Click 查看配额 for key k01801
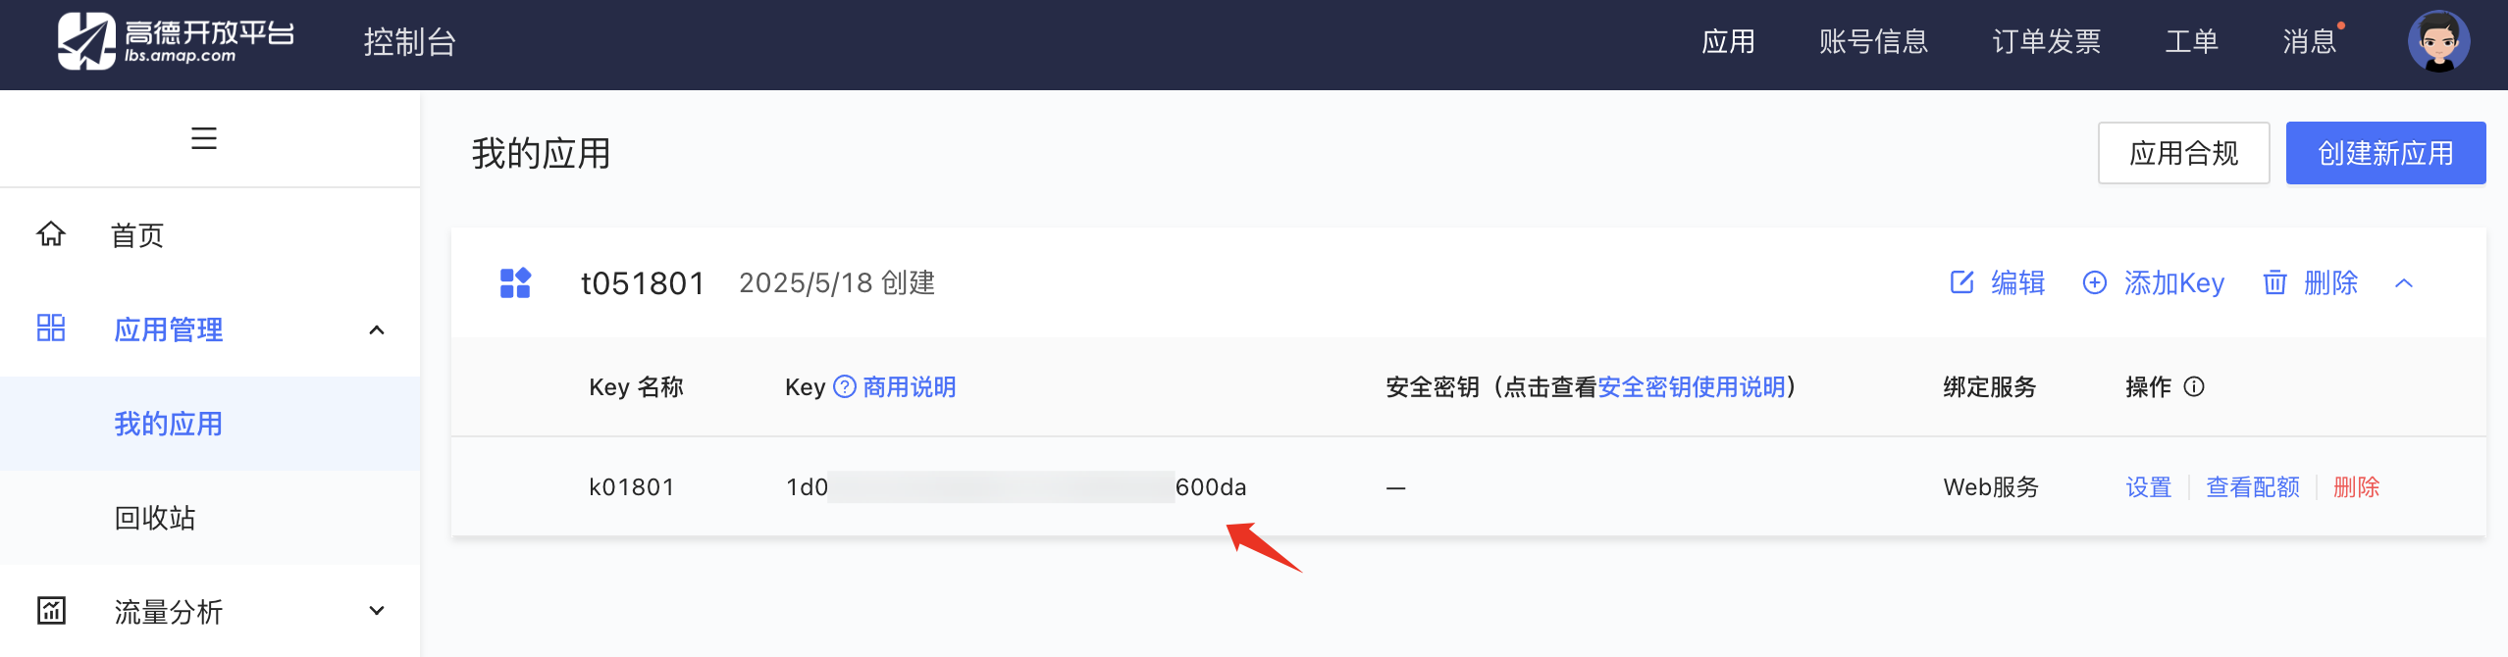The width and height of the screenshot is (2508, 657). click(2253, 487)
